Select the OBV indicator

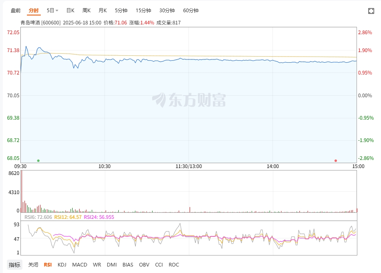click(x=144, y=265)
